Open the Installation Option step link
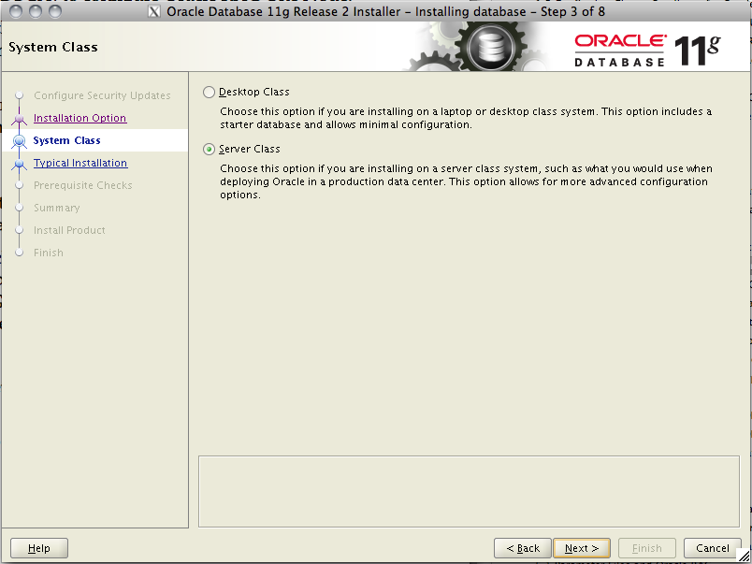 click(80, 118)
